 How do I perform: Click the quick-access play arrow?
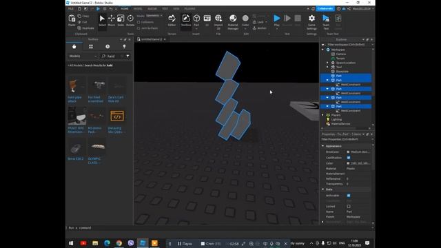[98, 9]
